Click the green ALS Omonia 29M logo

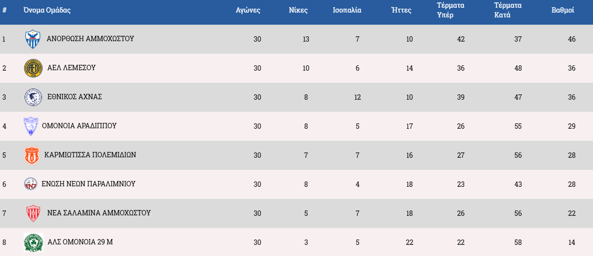tap(33, 242)
